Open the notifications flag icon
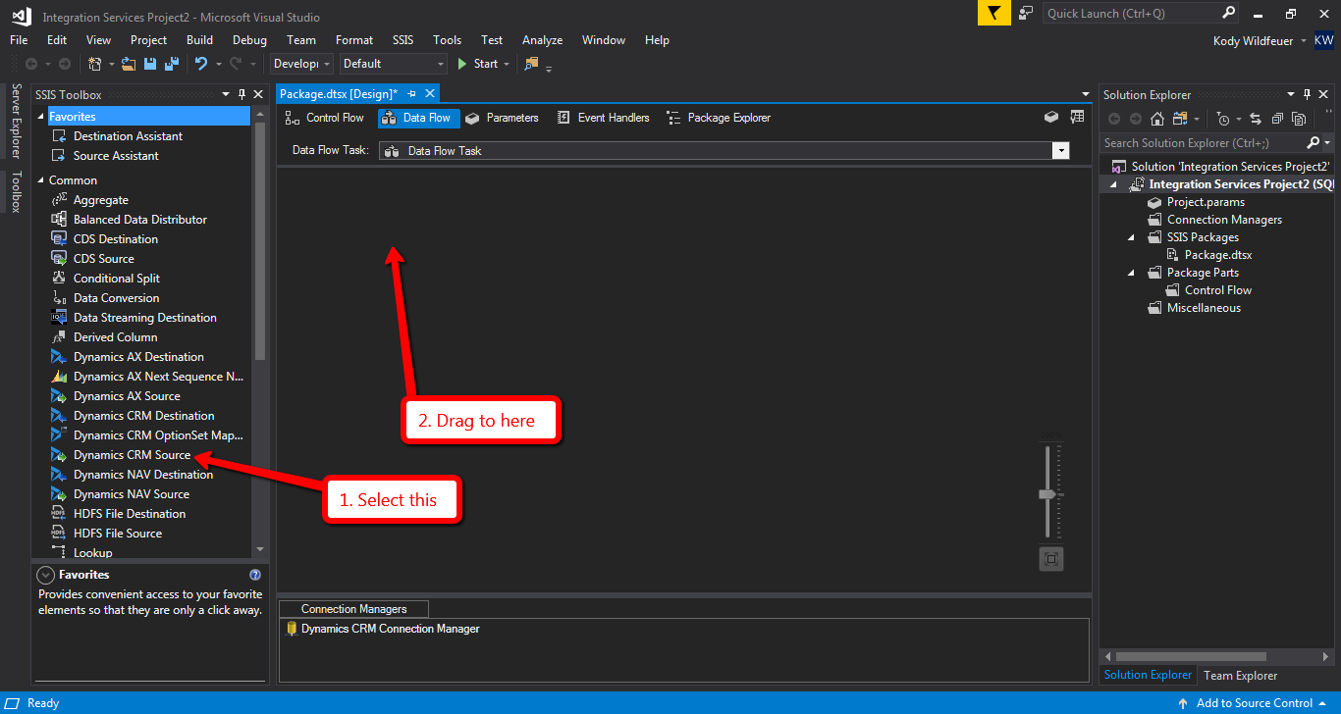Viewport: 1341px width, 714px height. (x=993, y=13)
